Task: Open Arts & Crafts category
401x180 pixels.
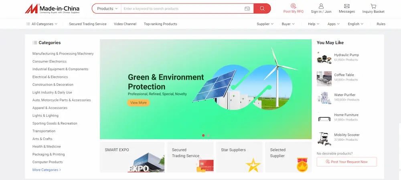Action: pos(42,139)
